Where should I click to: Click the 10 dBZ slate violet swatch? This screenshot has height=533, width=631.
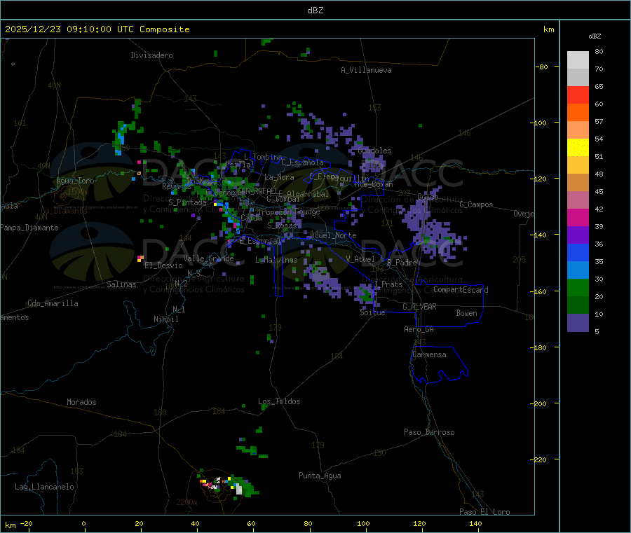578,323
